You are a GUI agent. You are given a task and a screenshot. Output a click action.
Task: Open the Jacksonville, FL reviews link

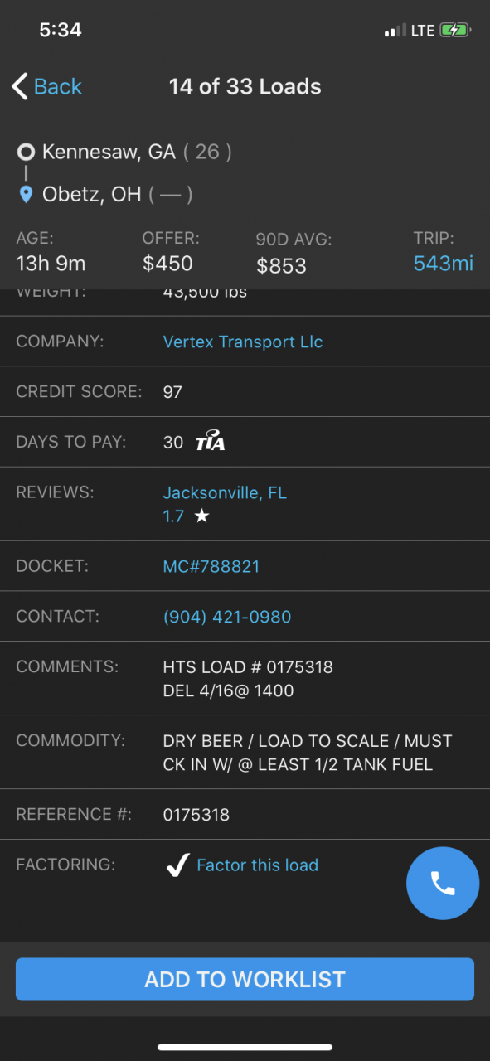(x=225, y=492)
